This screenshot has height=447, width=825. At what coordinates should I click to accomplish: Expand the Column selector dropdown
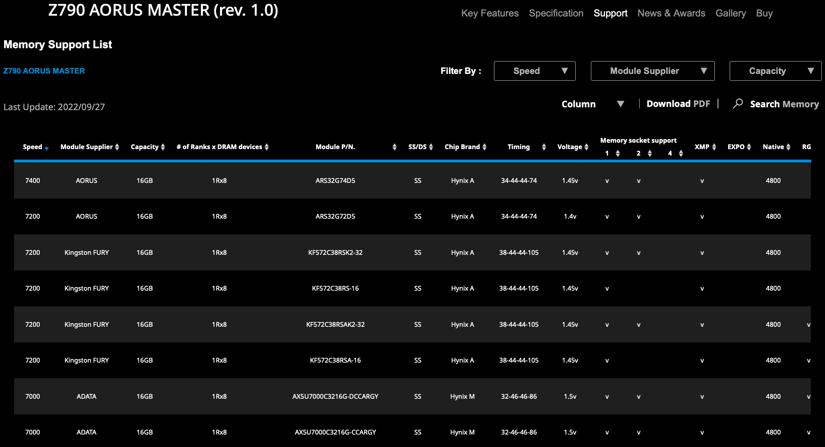593,104
